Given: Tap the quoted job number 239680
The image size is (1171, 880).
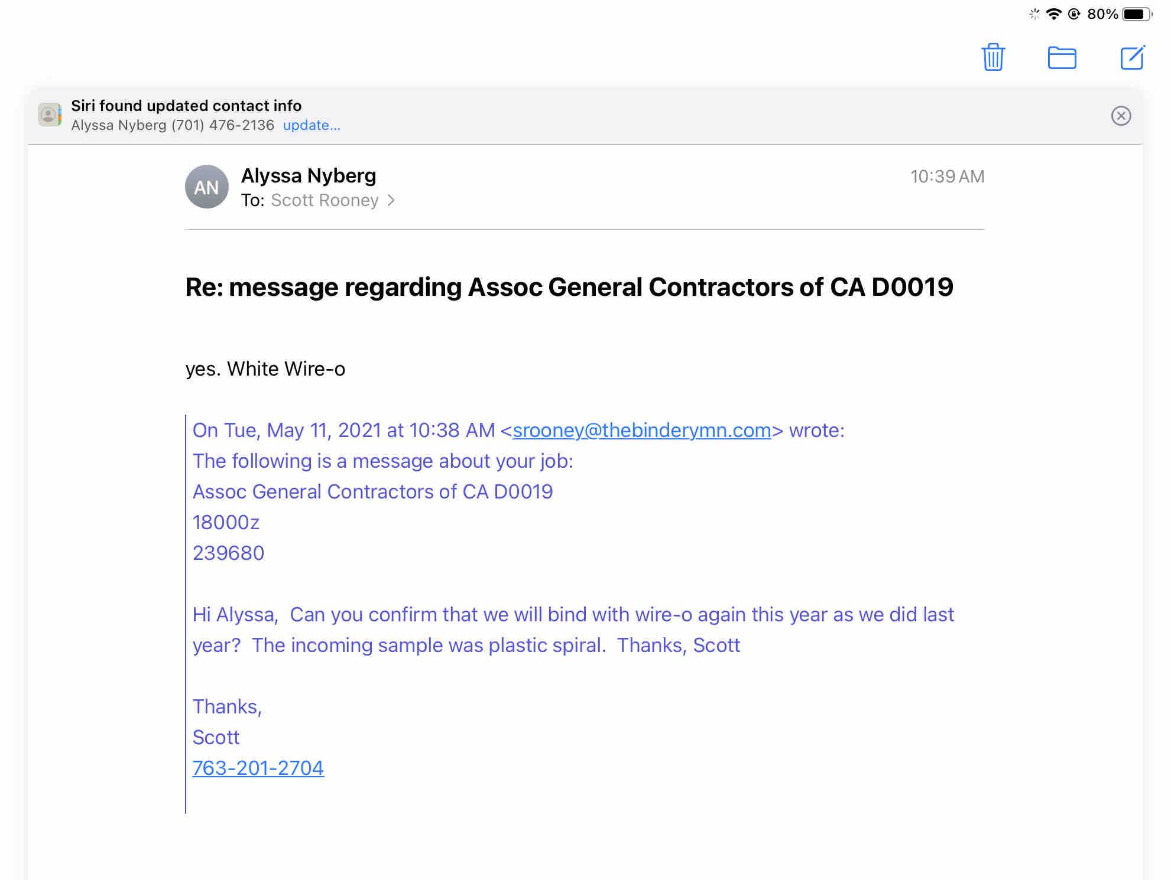Looking at the screenshot, I should pos(229,553).
